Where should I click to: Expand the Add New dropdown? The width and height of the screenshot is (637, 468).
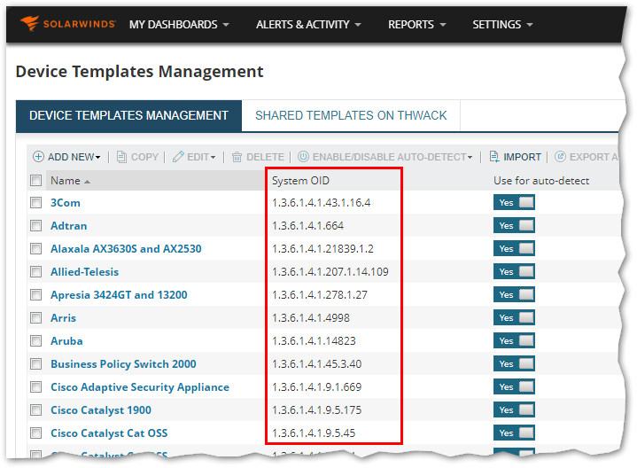(97, 158)
